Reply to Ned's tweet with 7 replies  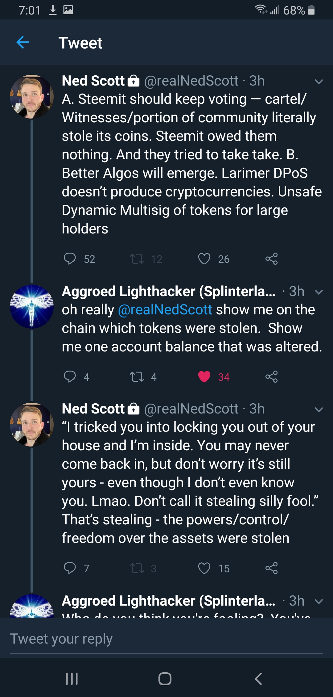point(70,568)
